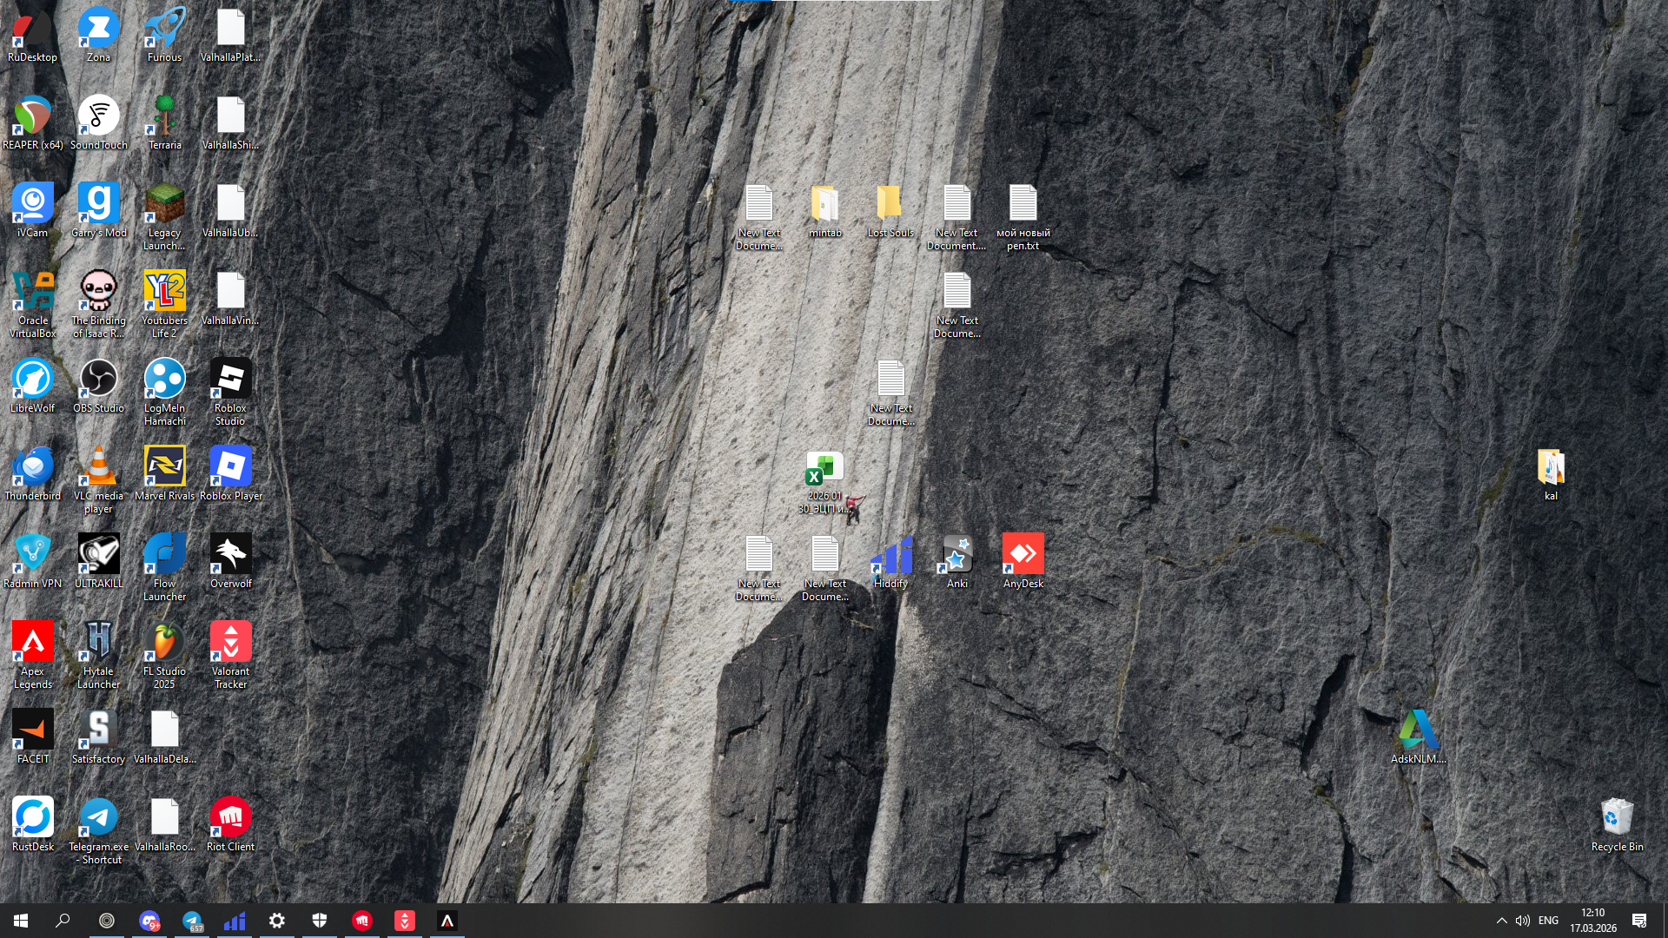1668x938 pixels.
Task: Open Telegram from the taskbar
Action: (x=192, y=921)
